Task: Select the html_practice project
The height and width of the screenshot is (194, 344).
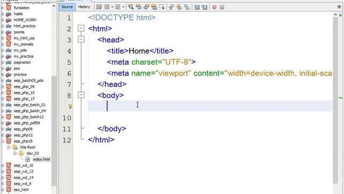Action: point(24,26)
